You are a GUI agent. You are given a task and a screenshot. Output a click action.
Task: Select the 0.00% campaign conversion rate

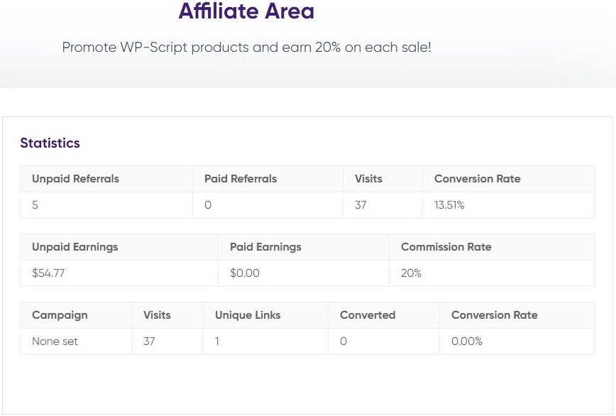(x=467, y=341)
